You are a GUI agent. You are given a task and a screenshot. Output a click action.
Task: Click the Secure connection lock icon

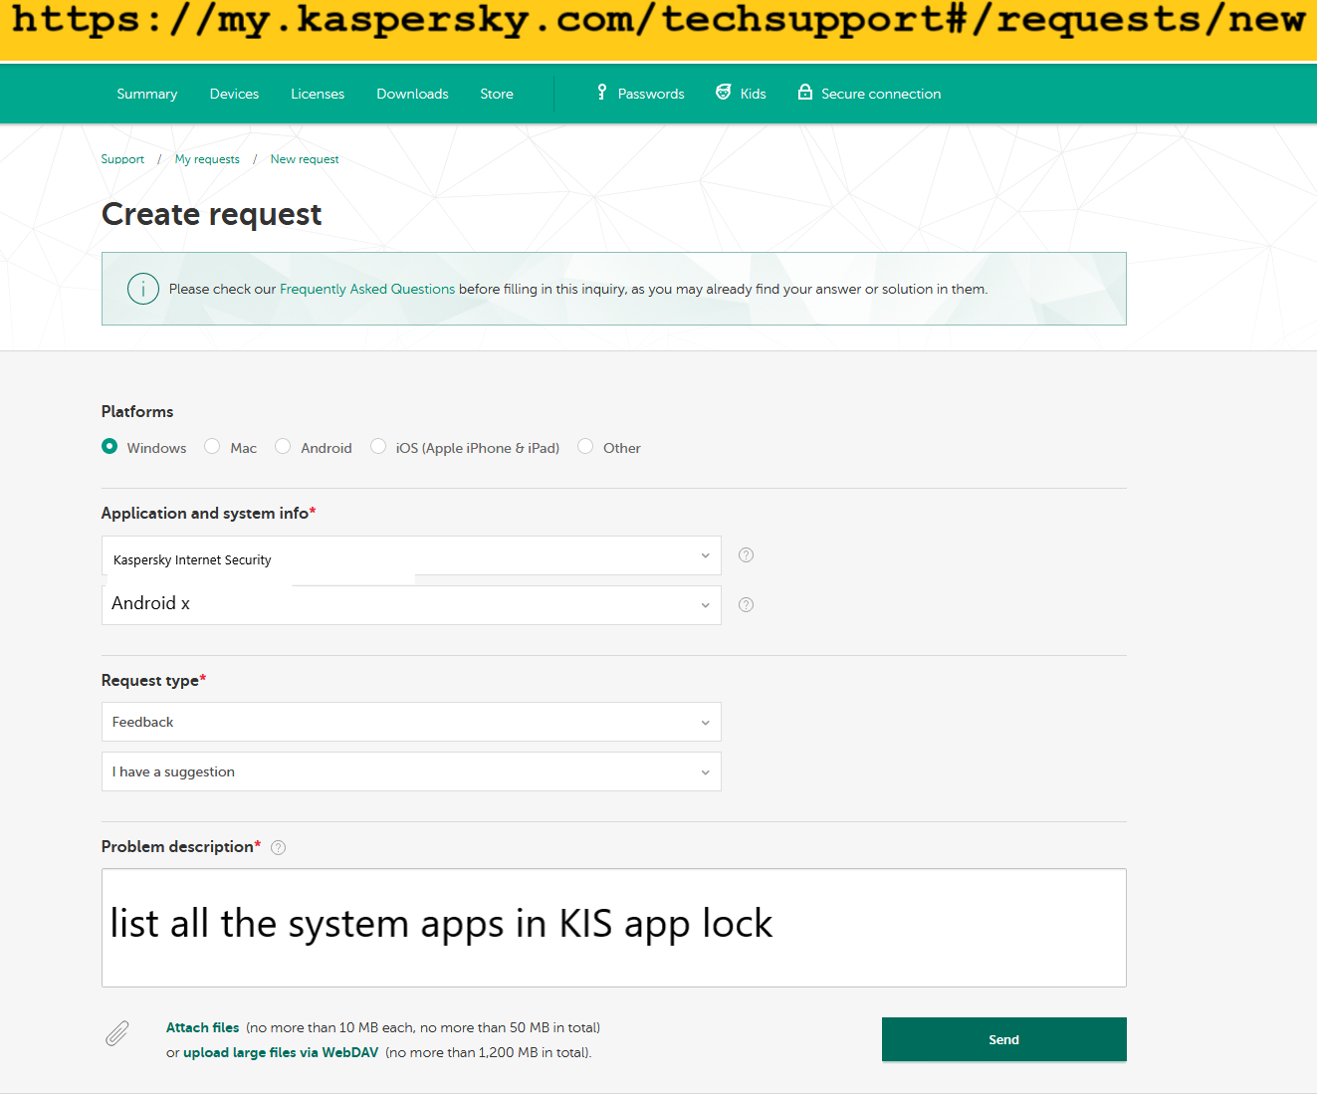(x=805, y=93)
